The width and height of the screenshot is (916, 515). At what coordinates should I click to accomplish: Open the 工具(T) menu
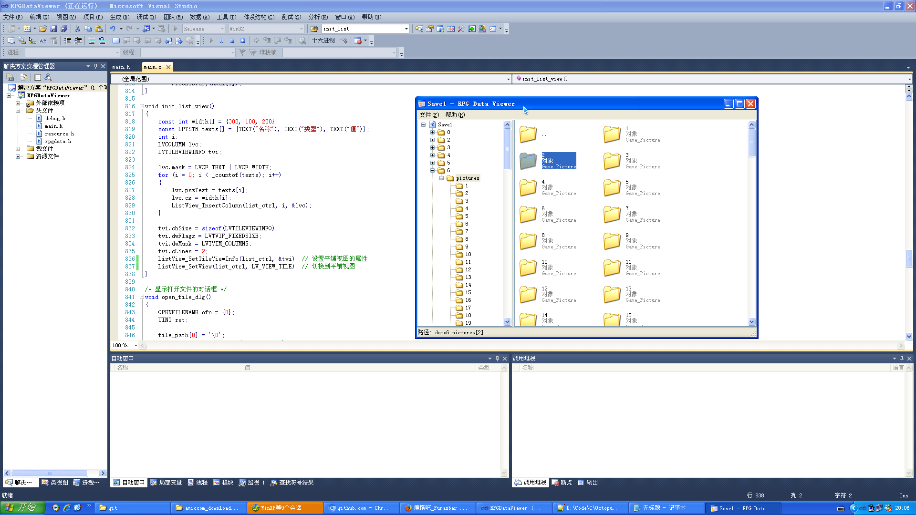[226, 17]
